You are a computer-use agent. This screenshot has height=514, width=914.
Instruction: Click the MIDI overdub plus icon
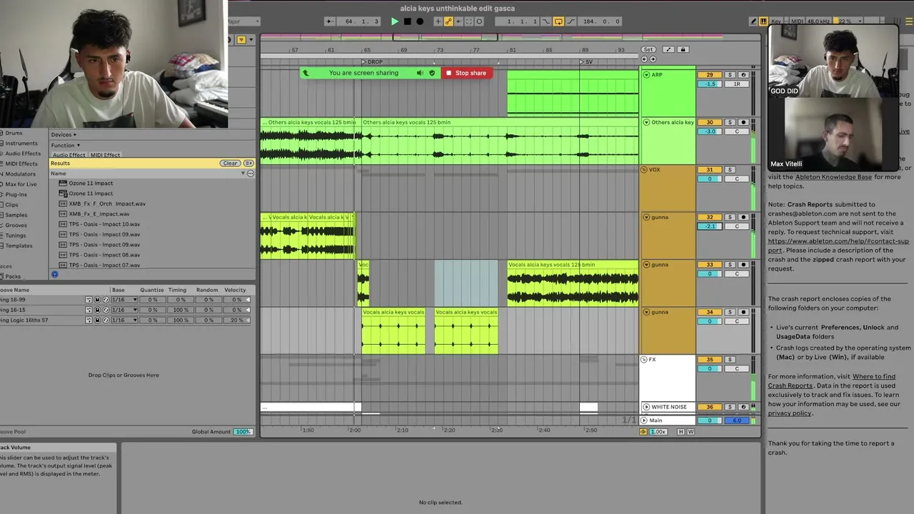pos(438,21)
